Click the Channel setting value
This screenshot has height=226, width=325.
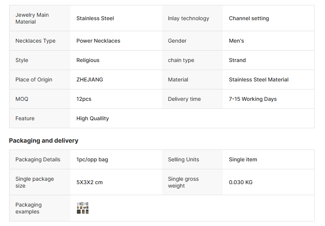point(249,18)
